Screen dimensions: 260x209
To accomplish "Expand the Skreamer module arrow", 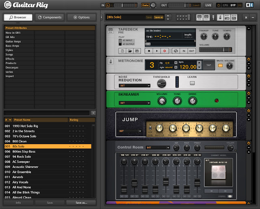I will pyautogui.click(x=249, y=102).
